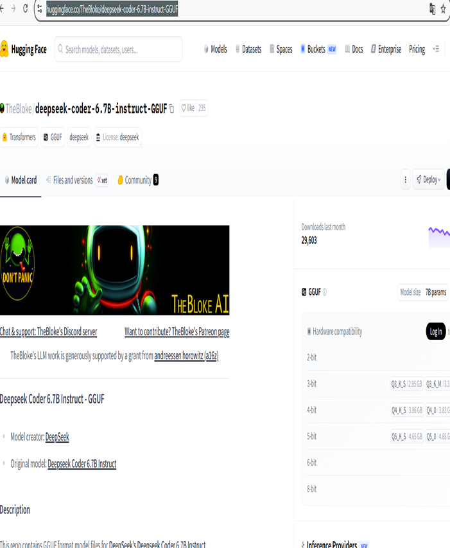Image resolution: width=450 pixels, height=548 pixels.
Task: Go to Pricing page
Action: (x=417, y=49)
